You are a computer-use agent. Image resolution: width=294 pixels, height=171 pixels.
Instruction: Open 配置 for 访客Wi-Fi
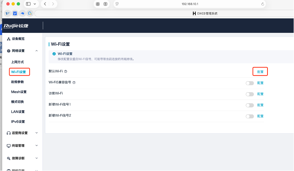coord(260,94)
